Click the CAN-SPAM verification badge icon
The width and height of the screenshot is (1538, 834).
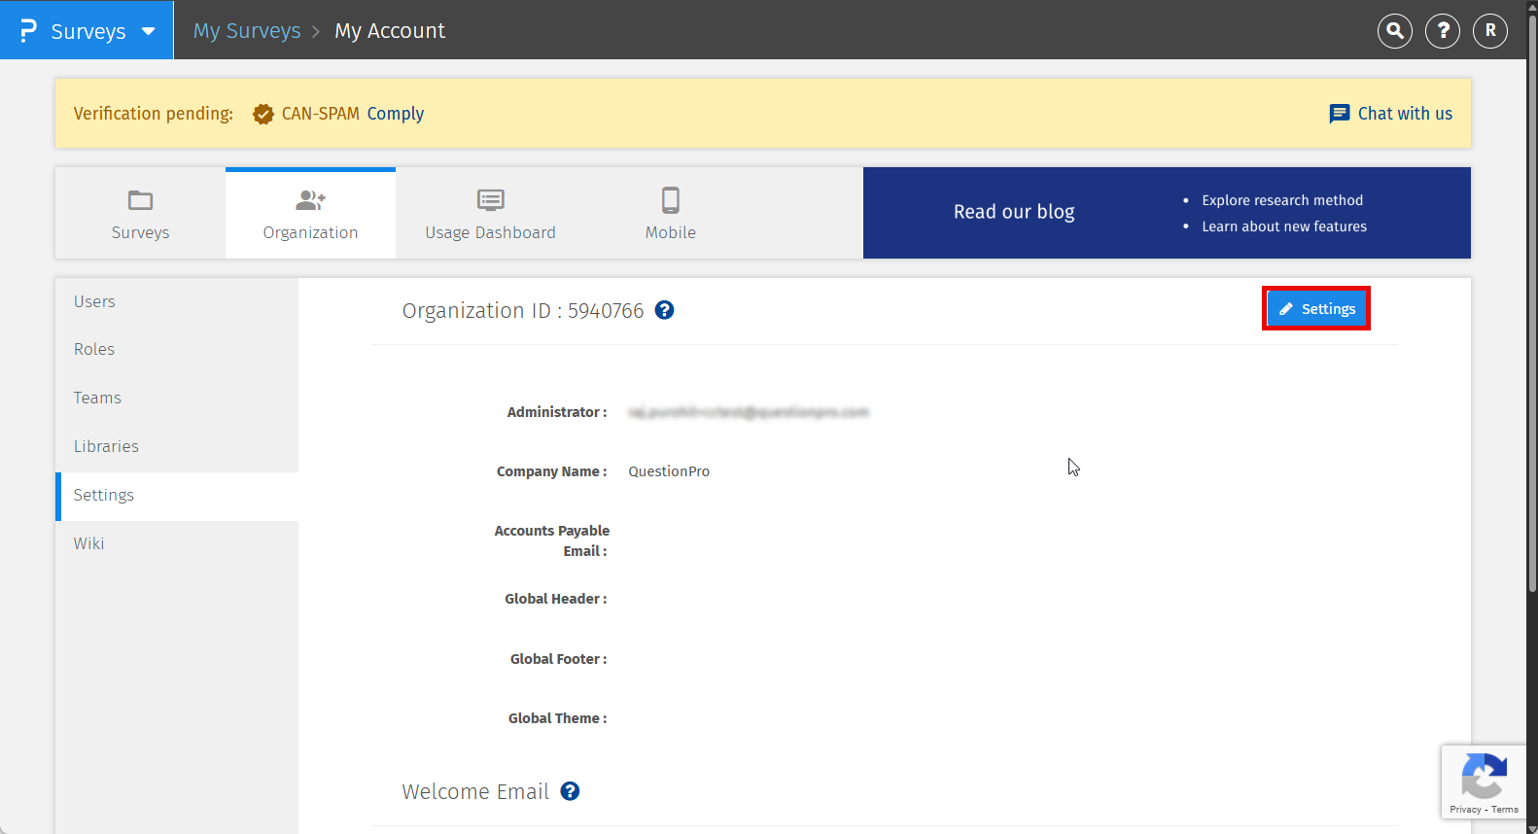pyautogui.click(x=262, y=114)
